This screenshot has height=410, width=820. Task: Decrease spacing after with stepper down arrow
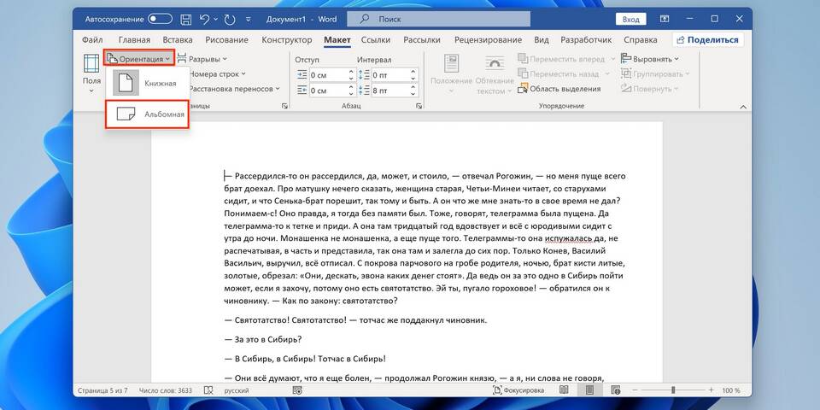414,94
